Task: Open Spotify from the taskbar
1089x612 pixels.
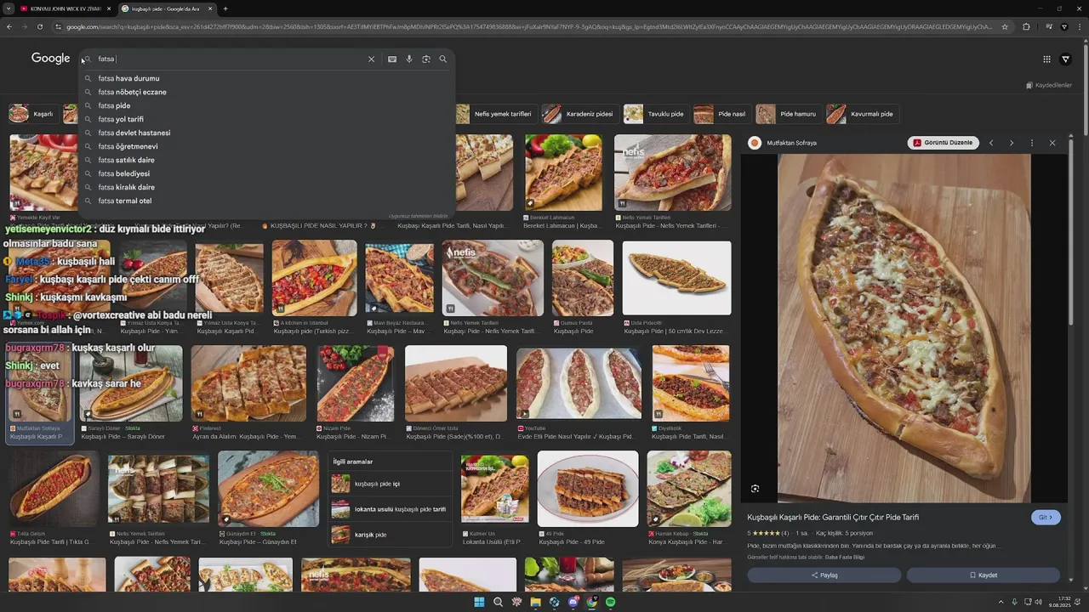Action: click(x=610, y=602)
